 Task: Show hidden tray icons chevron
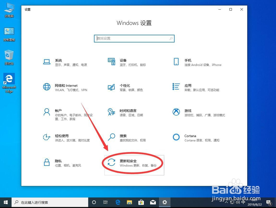click(226, 202)
